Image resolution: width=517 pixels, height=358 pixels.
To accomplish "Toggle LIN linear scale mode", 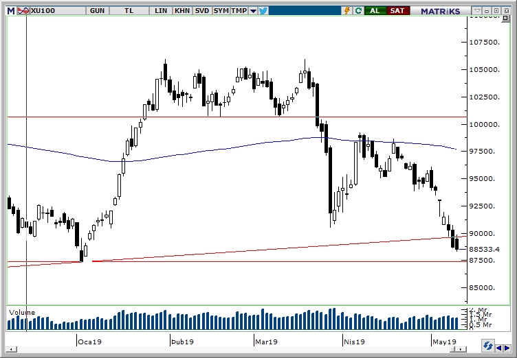I will tap(161, 11).
